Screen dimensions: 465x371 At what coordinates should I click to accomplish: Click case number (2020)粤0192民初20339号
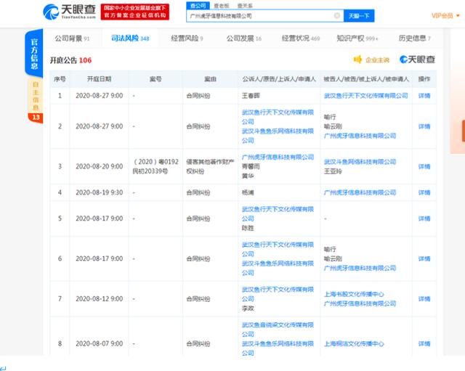(155, 166)
